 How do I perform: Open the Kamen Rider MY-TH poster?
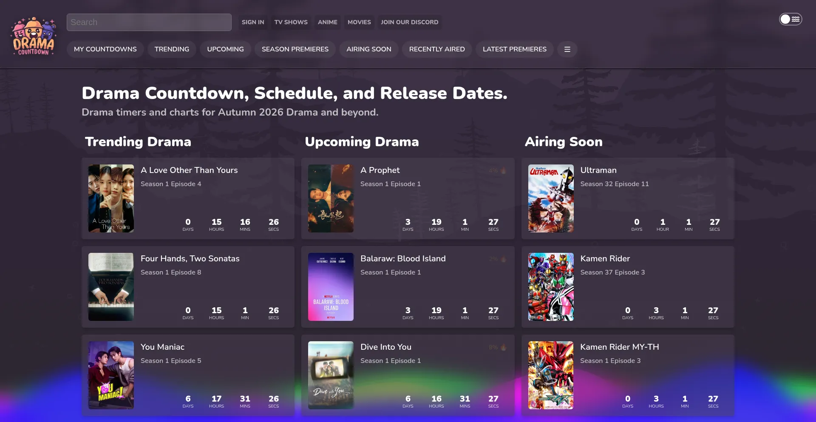551,375
